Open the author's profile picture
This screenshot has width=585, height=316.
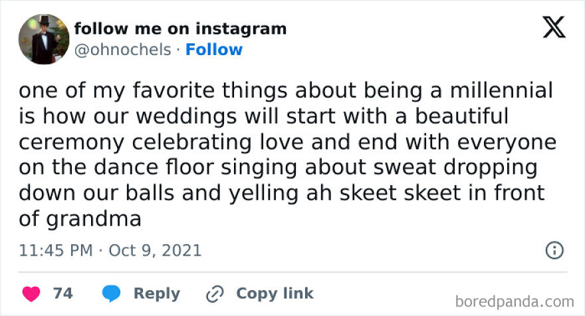44,39
